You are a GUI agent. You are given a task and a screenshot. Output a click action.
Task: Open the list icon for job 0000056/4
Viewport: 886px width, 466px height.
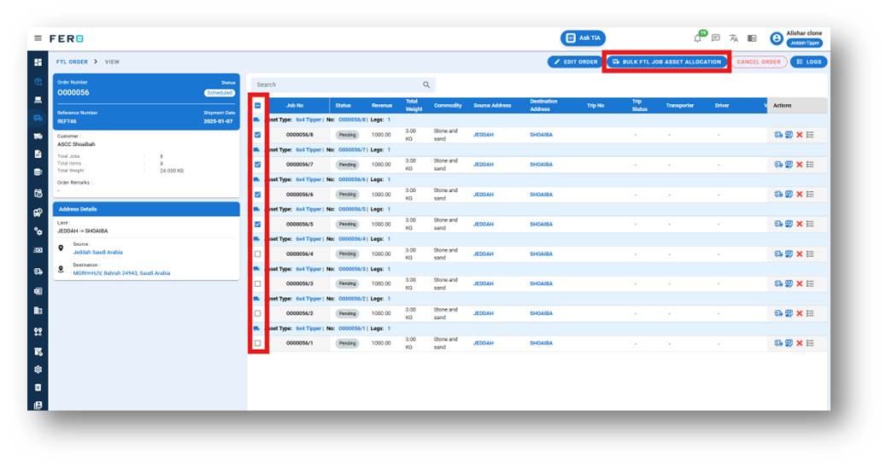pos(810,253)
